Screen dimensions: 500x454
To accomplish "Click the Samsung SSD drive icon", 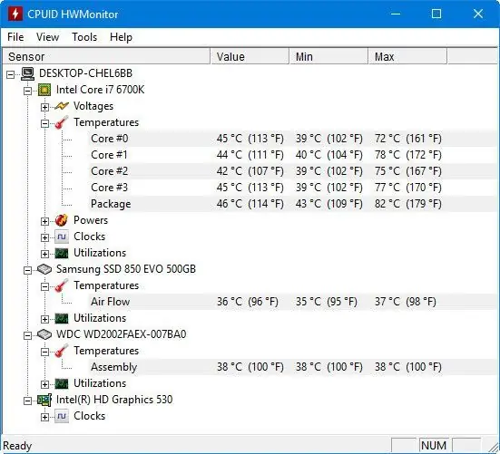I will click(x=44, y=269).
